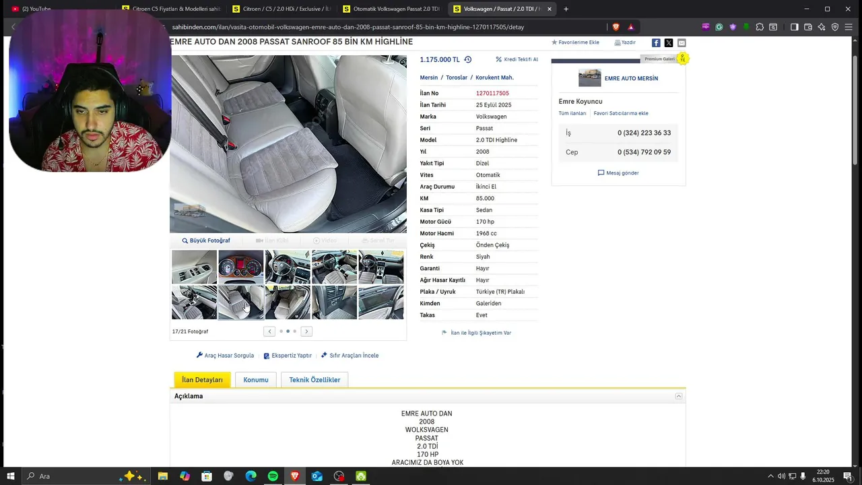Image resolution: width=862 pixels, height=485 pixels.
Task: Open Microsoft Edge from taskbar
Action: point(251,476)
